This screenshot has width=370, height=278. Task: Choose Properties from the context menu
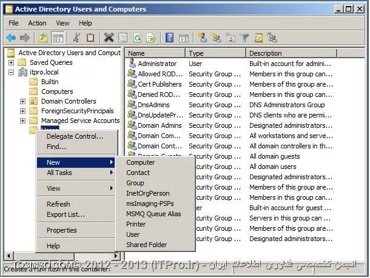pyautogui.click(x=76, y=230)
